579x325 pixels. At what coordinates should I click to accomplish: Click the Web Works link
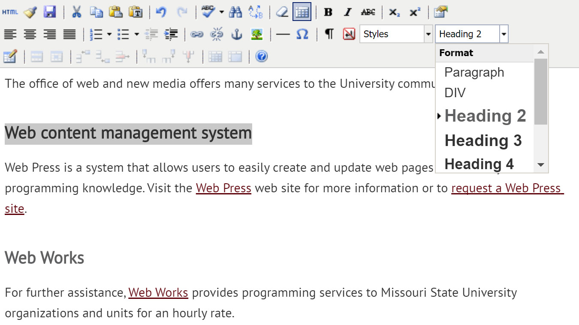(x=158, y=292)
